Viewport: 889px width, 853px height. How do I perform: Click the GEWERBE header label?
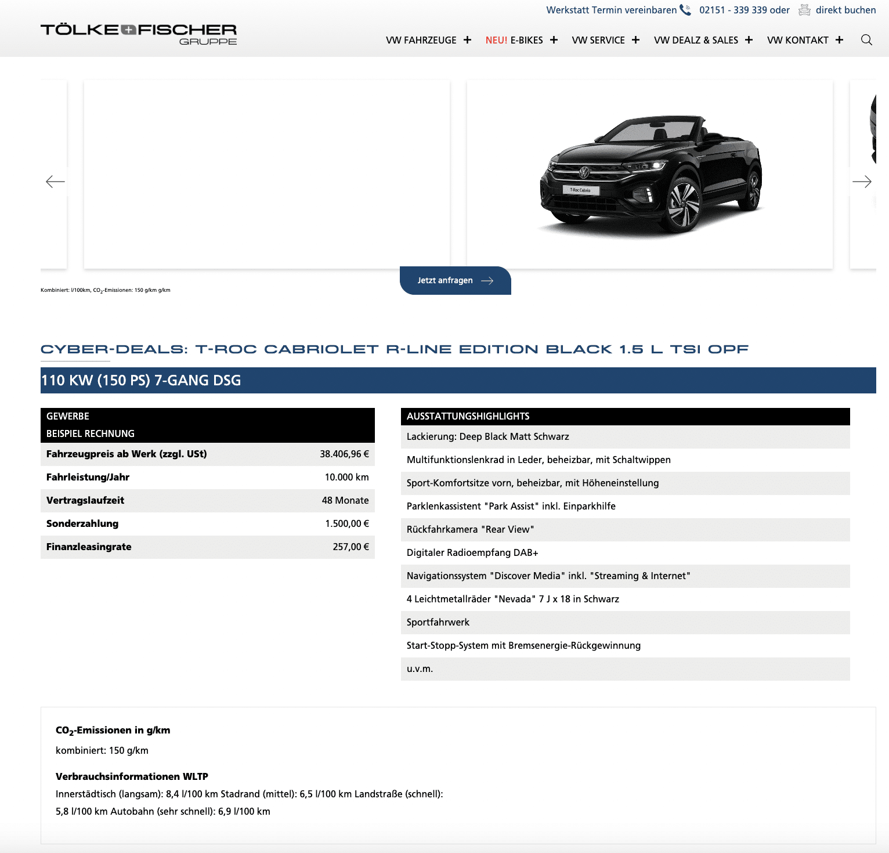point(68,416)
